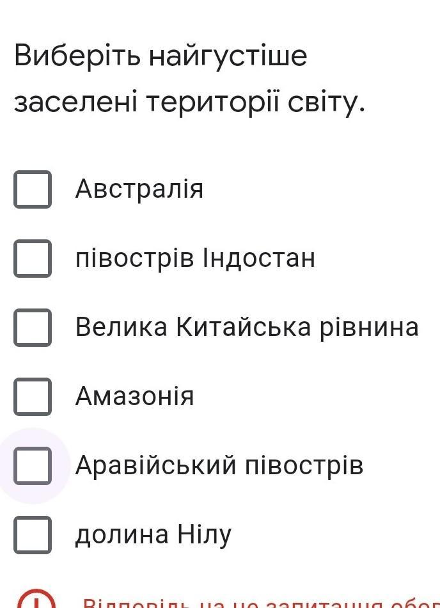
Task: Click the Австралія option label
Action: coord(139,189)
